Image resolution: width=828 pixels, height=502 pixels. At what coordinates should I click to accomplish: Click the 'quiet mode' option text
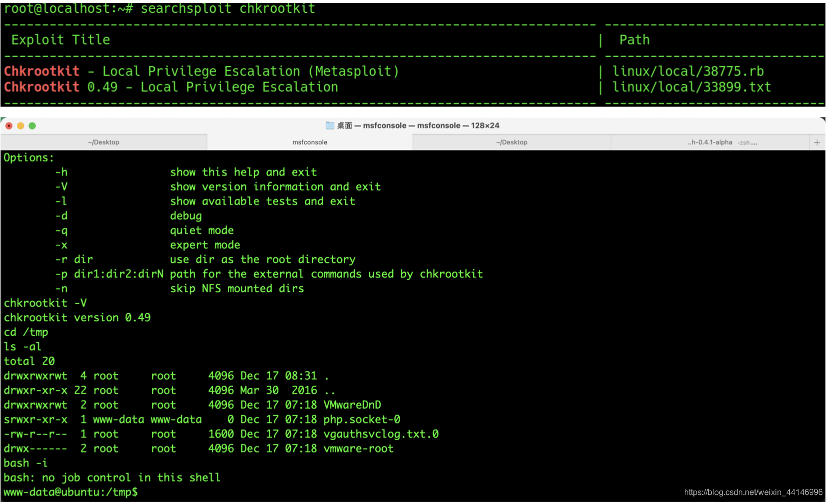pos(202,230)
